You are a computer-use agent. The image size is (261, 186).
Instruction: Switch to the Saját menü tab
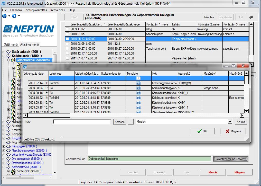[11, 45]
